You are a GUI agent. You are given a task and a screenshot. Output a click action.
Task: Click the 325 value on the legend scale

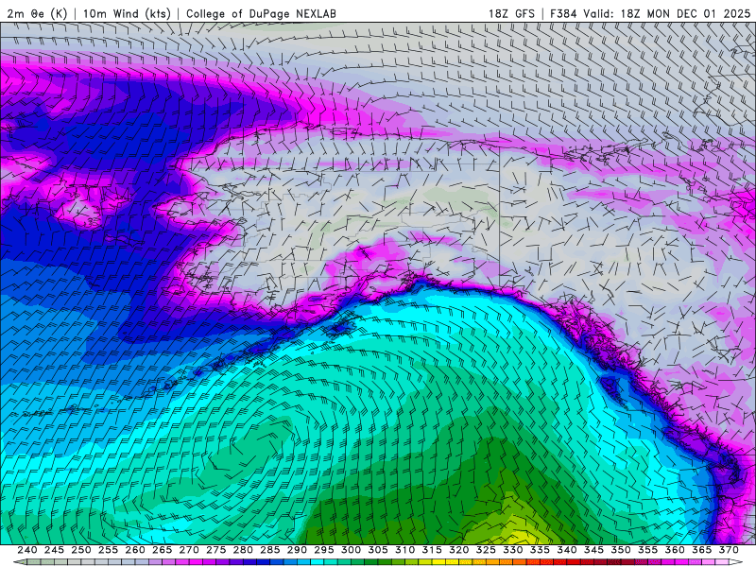[x=486, y=550]
